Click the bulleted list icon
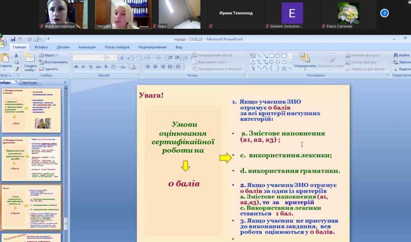Screen dimensions: 411x242 click(149, 58)
